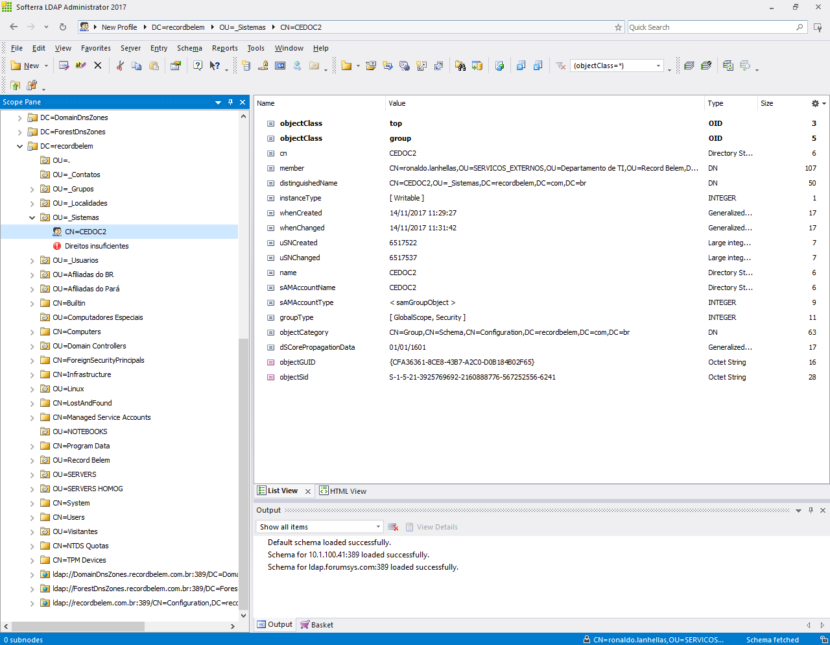
Task: Expand the CN=Builtin tree node
Action: (32, 303)
